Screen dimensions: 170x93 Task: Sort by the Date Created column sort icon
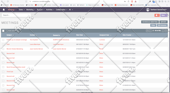[x=133, y=35]
